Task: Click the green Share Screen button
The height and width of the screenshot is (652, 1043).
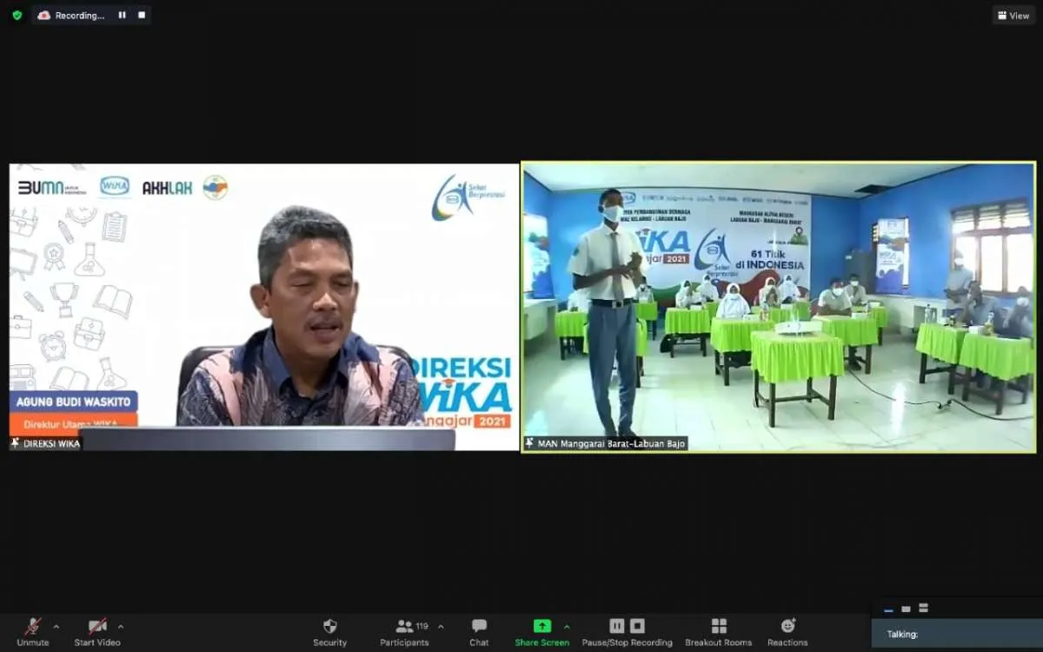Action: pos(541,631)
